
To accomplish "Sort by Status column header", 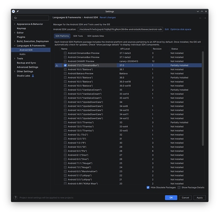I will click(x=174, y=49).
